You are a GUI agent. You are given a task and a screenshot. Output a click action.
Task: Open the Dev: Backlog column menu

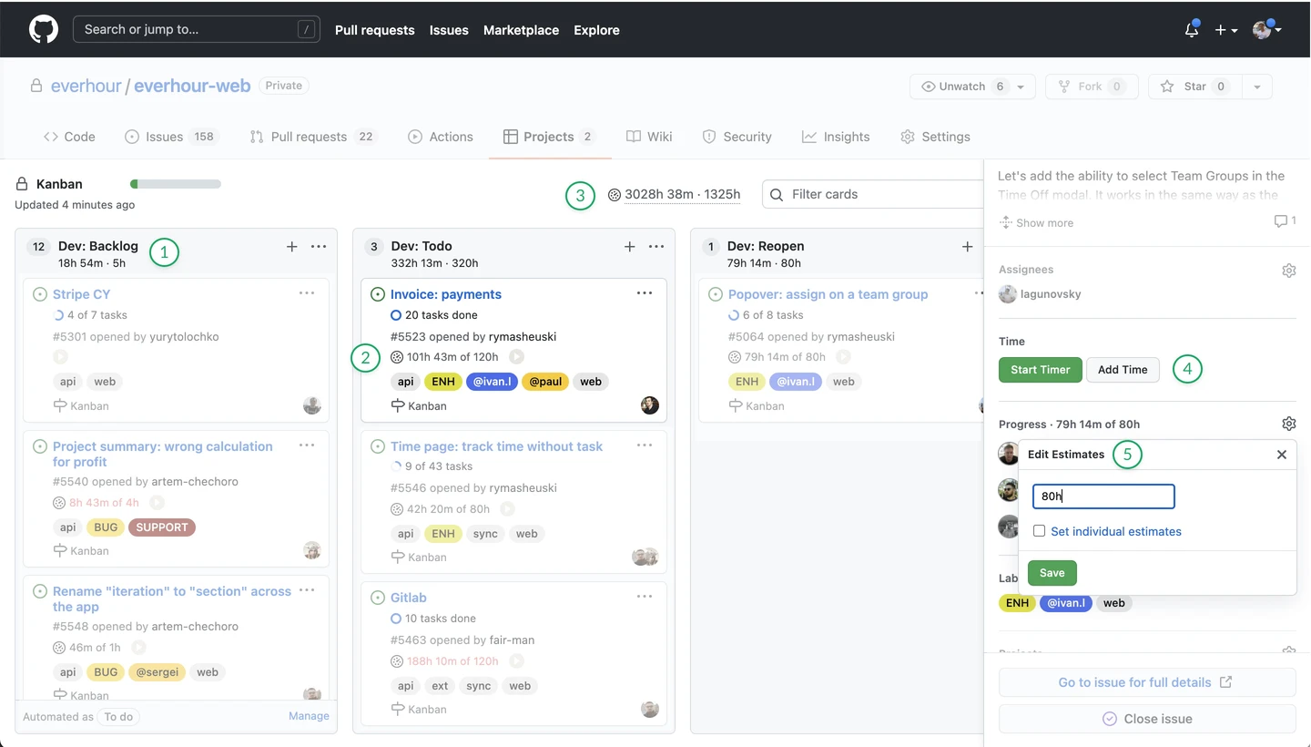(319, 247)
